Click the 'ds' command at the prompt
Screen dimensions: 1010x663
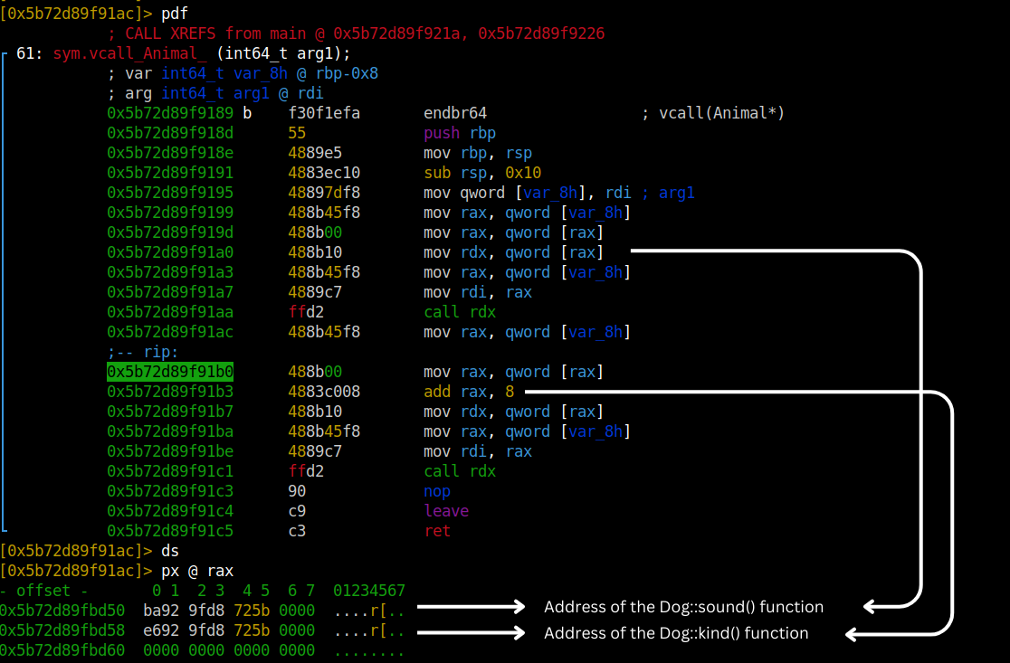tap(170, 551)
